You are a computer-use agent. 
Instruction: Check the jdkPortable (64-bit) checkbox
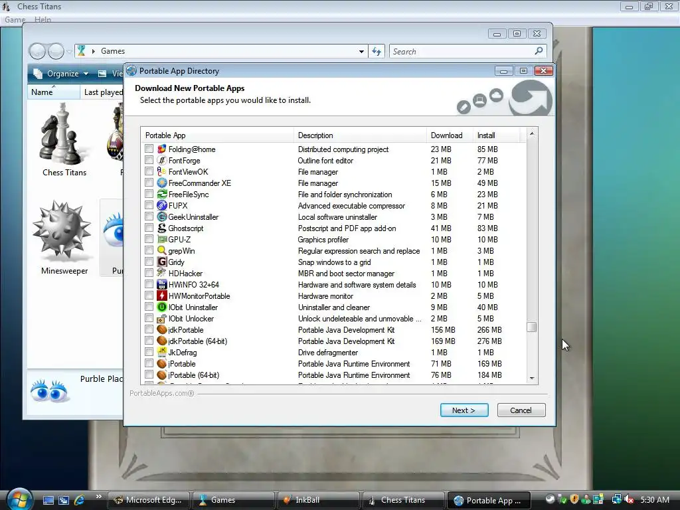(149, 341)
